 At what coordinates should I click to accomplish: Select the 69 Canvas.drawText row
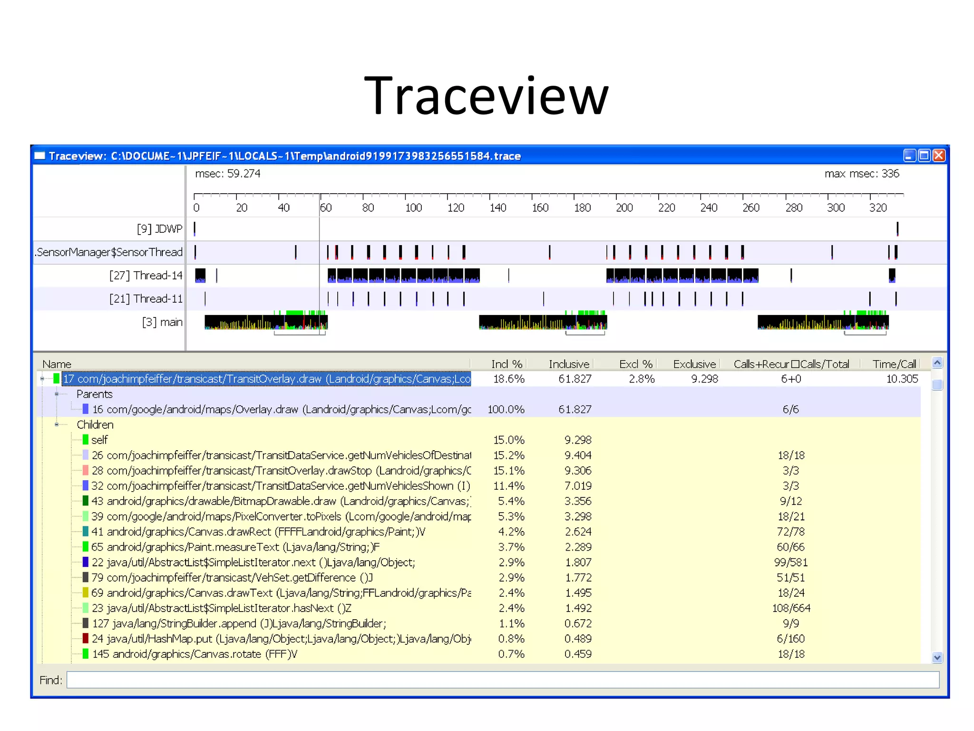pyautogui.click(x=478, y=593)
